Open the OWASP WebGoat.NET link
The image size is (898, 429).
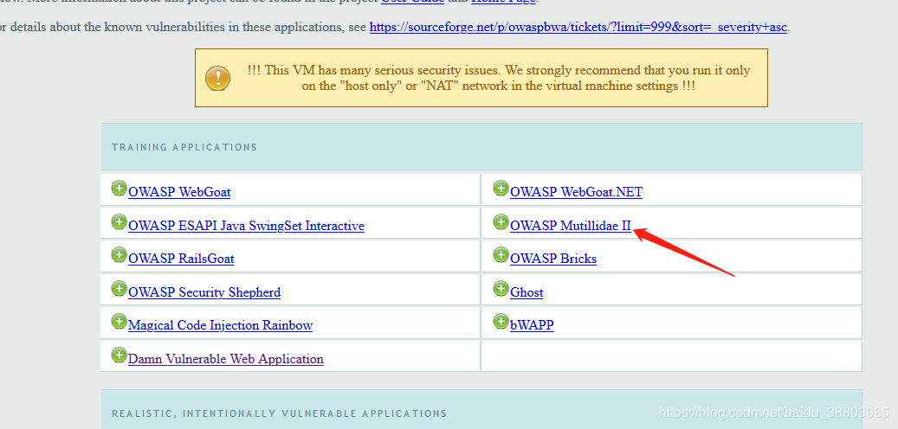[x=576, y=192]
